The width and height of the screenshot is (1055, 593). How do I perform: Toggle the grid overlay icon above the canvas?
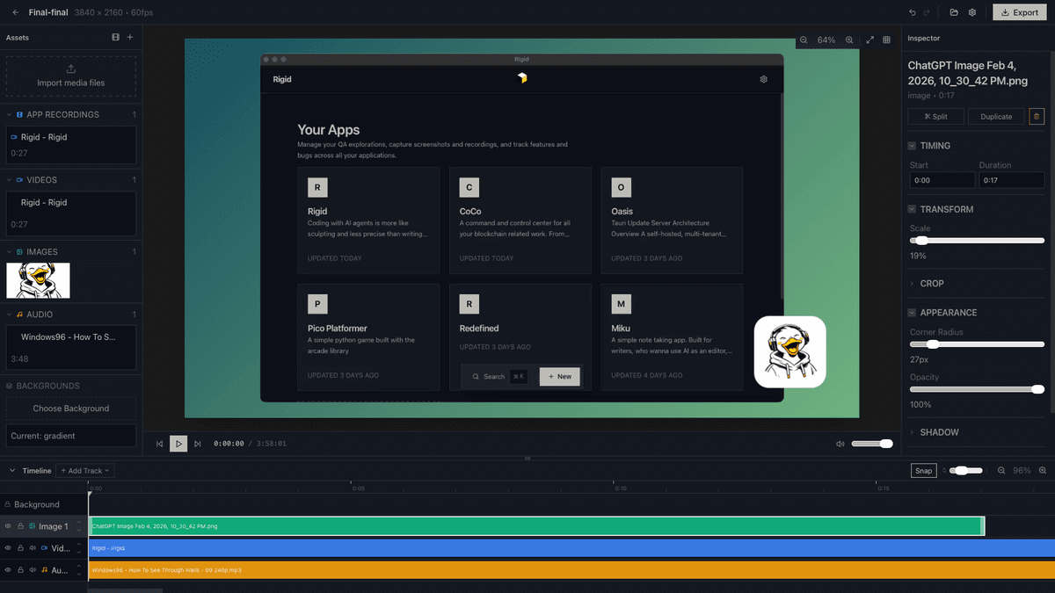click(x=885, y=40)
